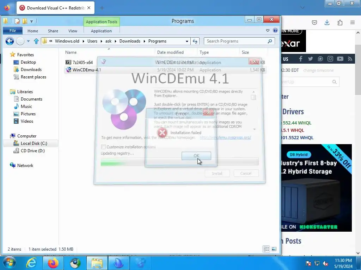Open the Explorer Help icon
The image size is (361, 270).
point(275,31)
